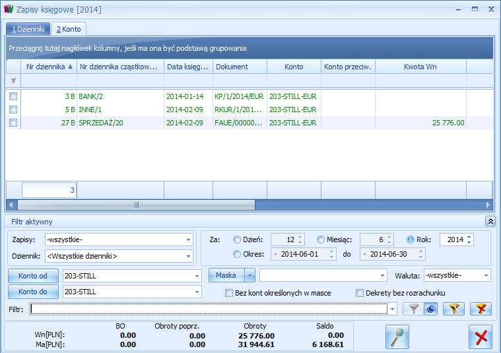Click the INNE/1 journal cell
This screenshot has width=501, height=353.
pyautogui.click(x=120, y=110)
